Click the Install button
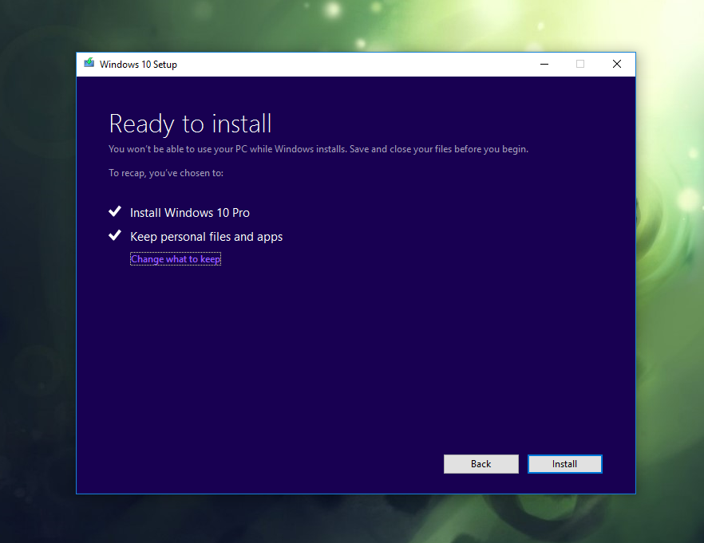The height and width of the screenshot is (543, 704). click(564, 464)
